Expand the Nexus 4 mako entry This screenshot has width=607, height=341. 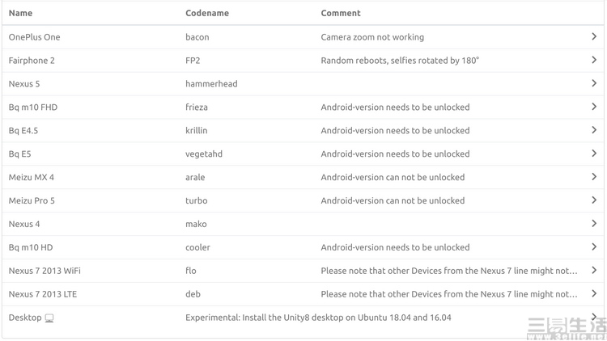[594, 223]
